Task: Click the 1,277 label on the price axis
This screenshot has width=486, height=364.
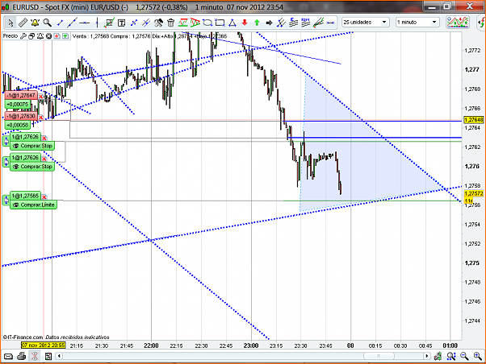Action: point(472,69)
